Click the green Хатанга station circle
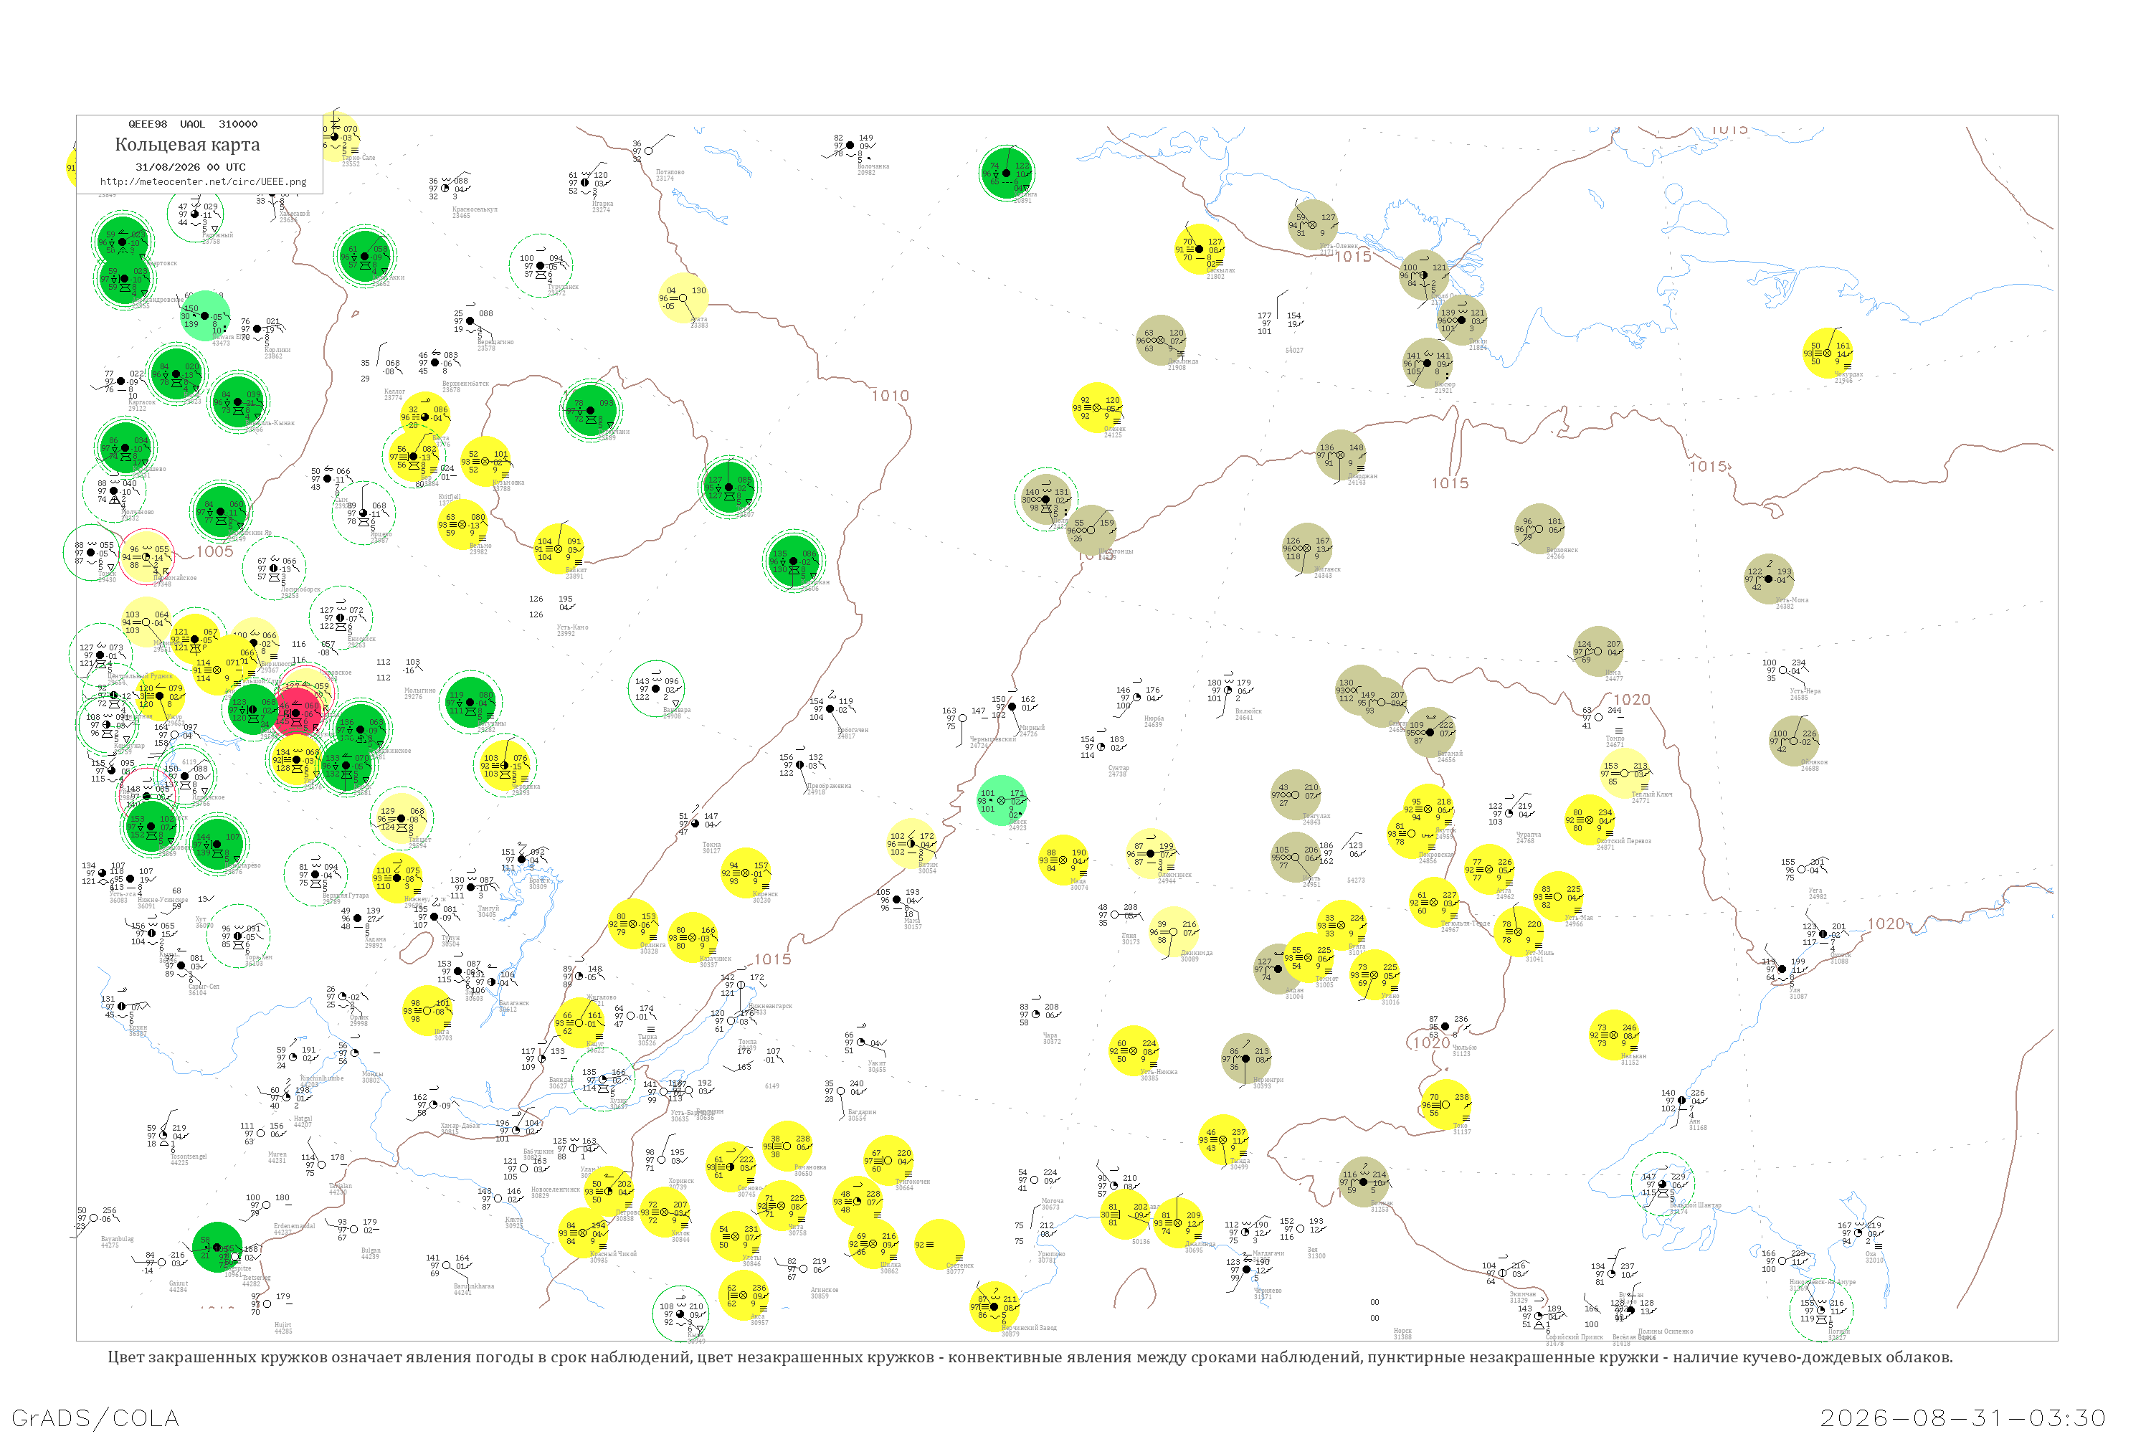This screenshot has height=1434, width=2151. click(1007, 172)
